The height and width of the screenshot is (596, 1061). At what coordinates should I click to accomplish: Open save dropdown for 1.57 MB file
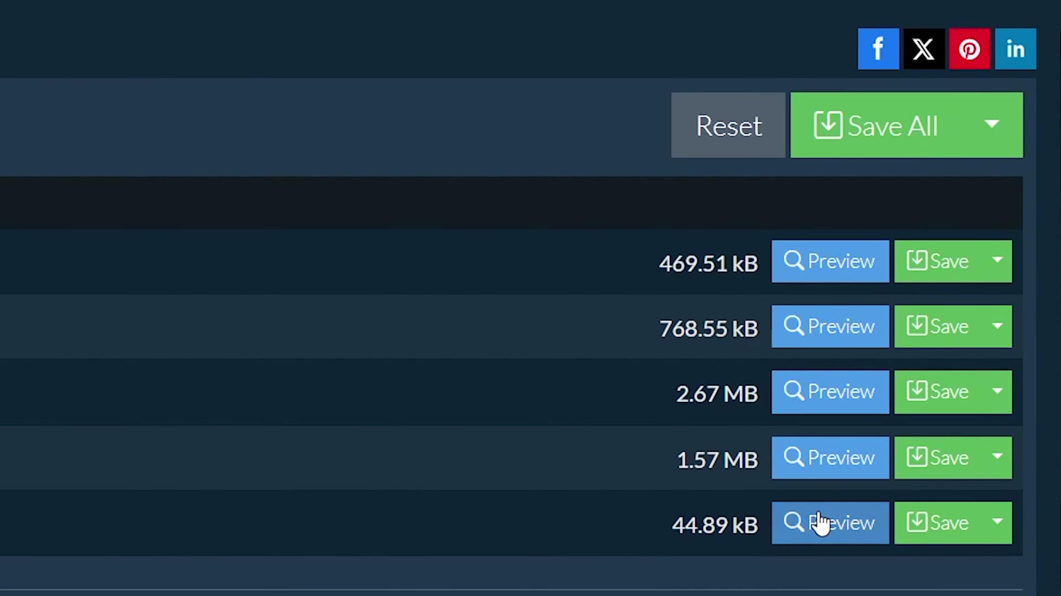click(x=997, y=457)
